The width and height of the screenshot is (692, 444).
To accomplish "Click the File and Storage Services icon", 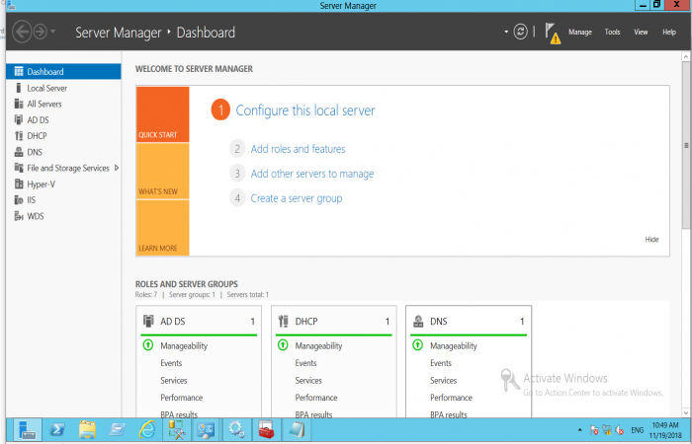I will click(19, 168).
